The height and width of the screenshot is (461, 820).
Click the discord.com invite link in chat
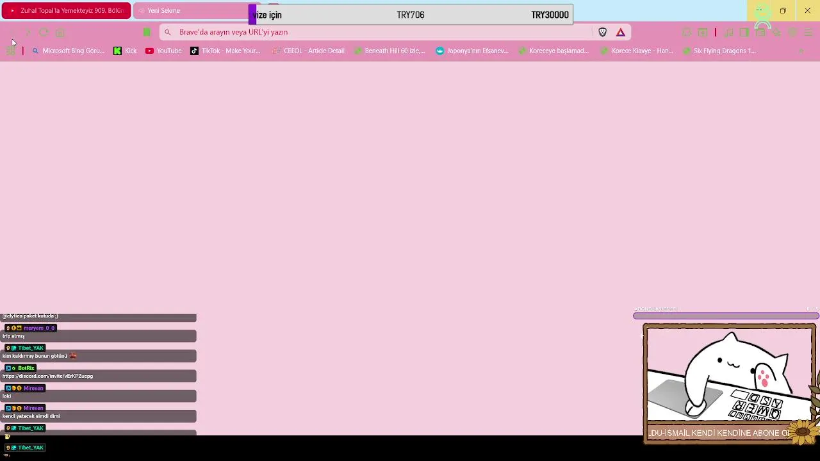click(x=48, y=376)
